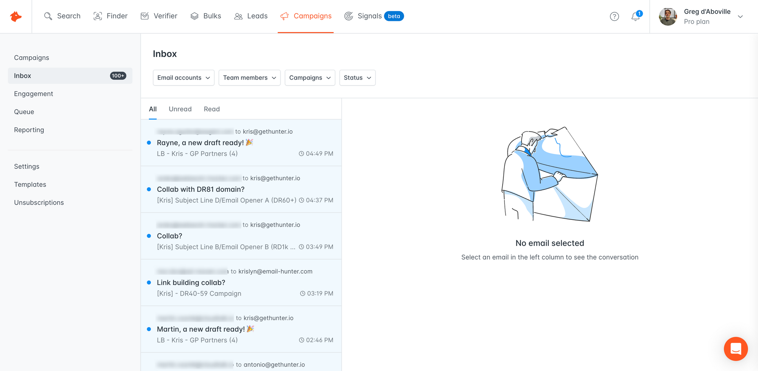Click the Hunter fox logo
This screenshot has height=371, width=758.
point(16,16)
